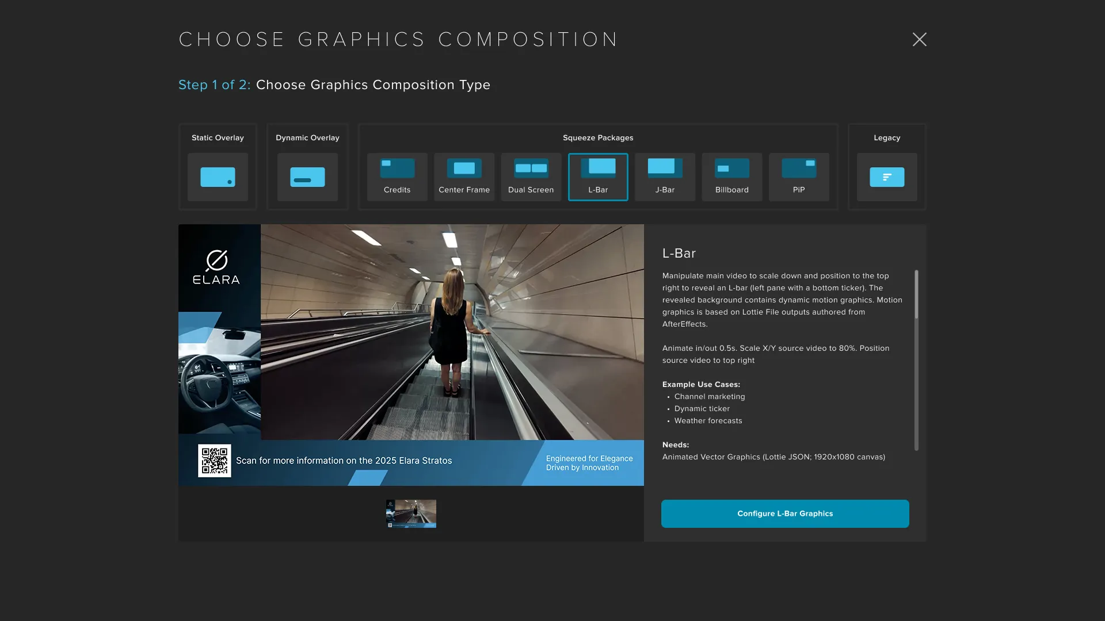Click the Elara logo in left pane
This screenshot has width=1105, height=621.
(x=216, y=267)
